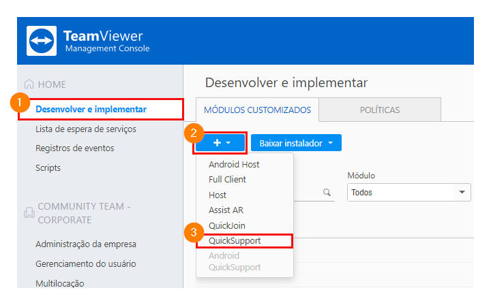Click the search magnifier icon
Viewport: 491px width, 305px height.
click(x=327, y=192)
